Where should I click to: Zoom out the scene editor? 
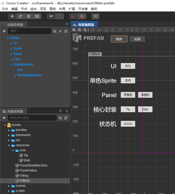pos(80,30)
